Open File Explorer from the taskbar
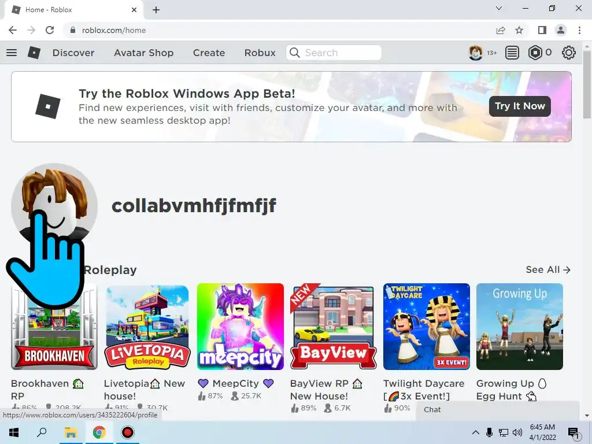 click(71, 432)
